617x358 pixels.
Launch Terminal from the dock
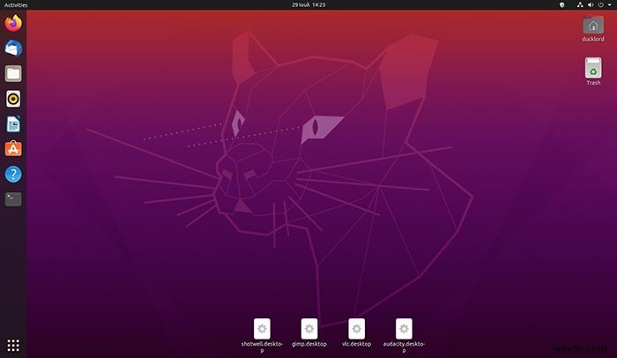pyautogui.click(x=13, y=199)
